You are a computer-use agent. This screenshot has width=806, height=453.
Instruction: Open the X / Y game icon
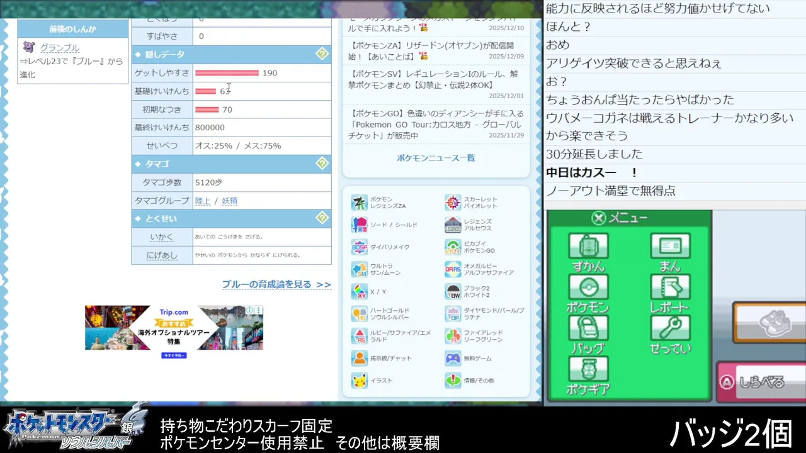point(360,292)
